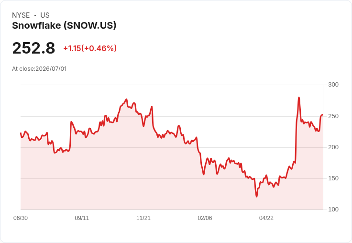This screenshot has width=352, height=243.
Task: Click the 100 y-axis label
Action: coord(333,210)
